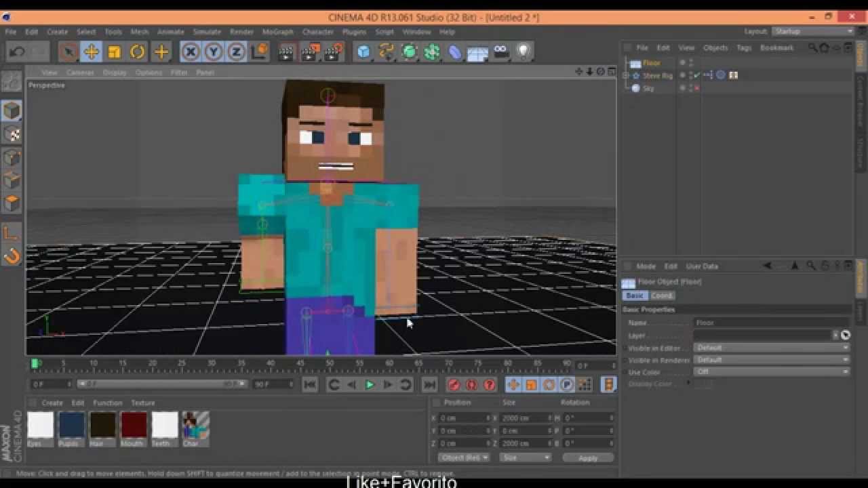Open the spline pen tool icon
The height and width of the screenshot is (488, 868).
(x=387, y=52)
